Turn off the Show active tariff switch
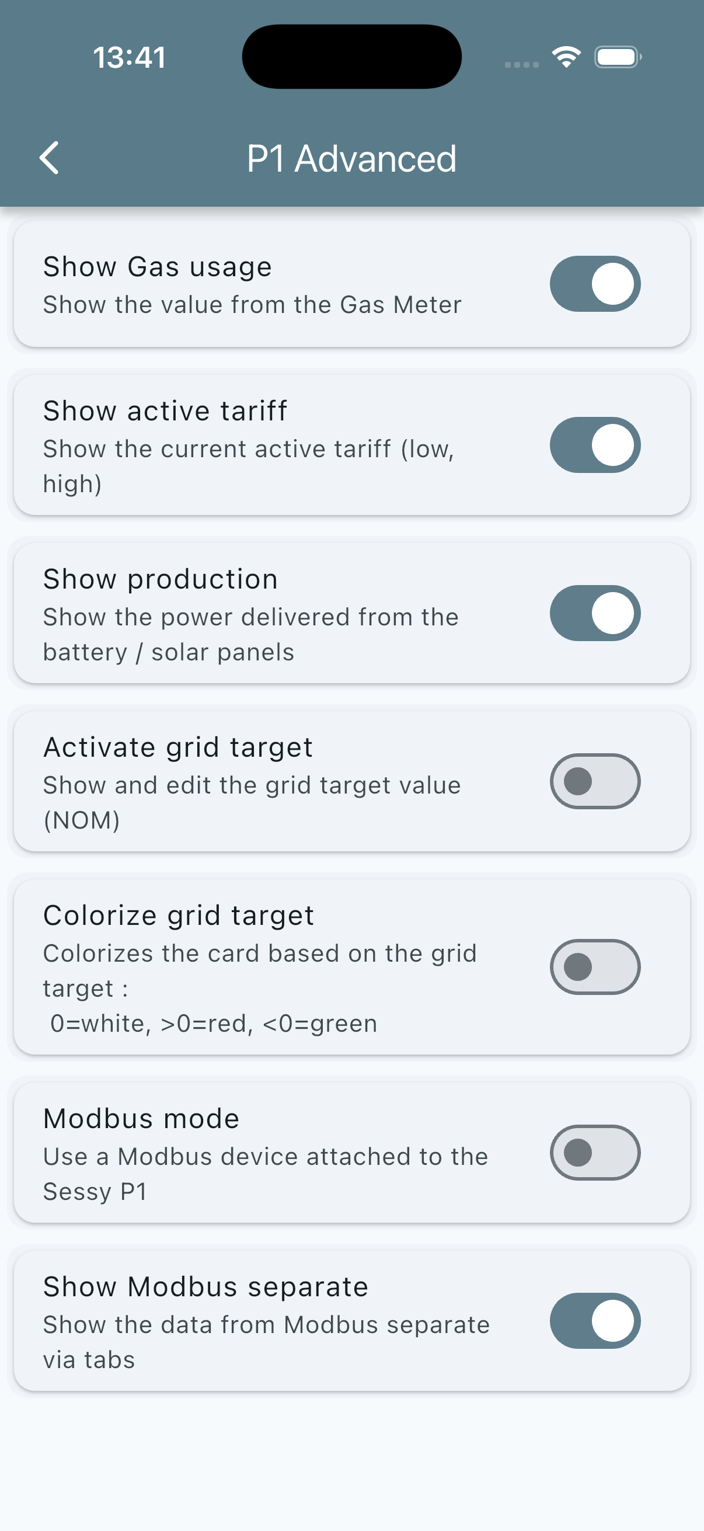 coord(595,445)
